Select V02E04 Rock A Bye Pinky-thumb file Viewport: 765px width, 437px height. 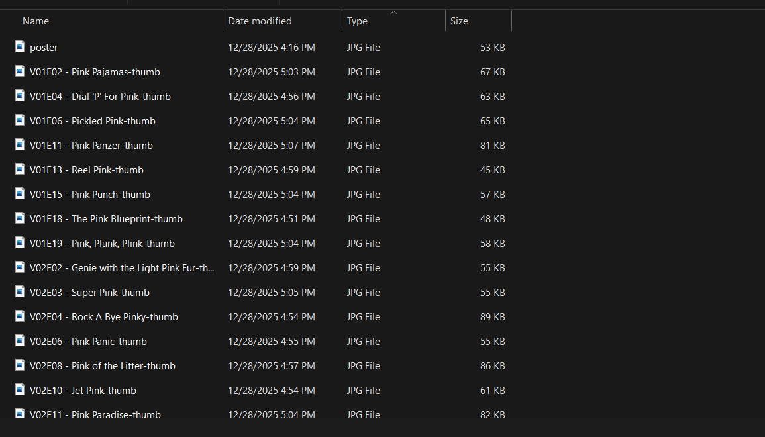[104, 317]
